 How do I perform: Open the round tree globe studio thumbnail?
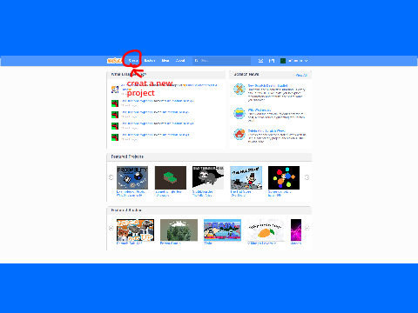(x=179, y=230)
